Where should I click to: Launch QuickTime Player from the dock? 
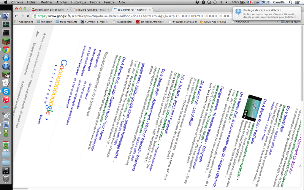(6, 66)
